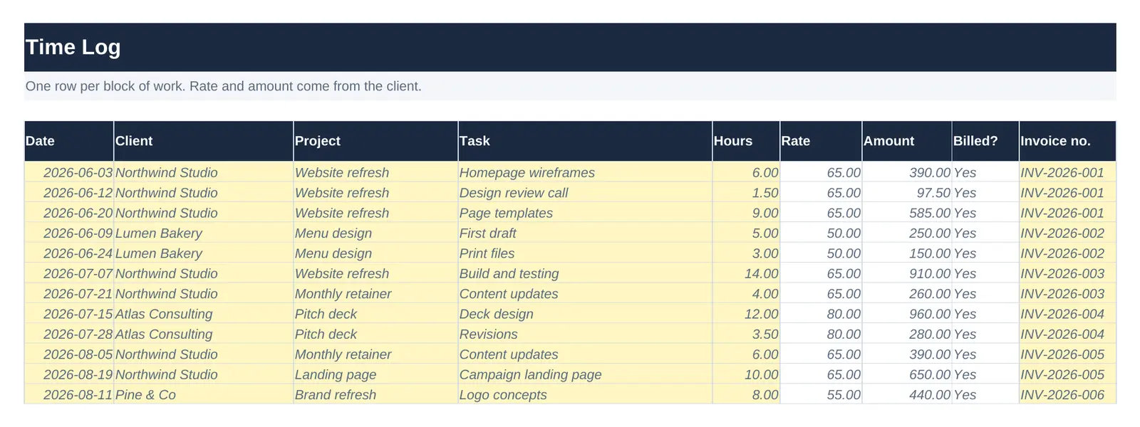This screenshot has width=1140, height=427.
Task: Click rate 80.00 in the Deck design row
Action: (821, 314)
